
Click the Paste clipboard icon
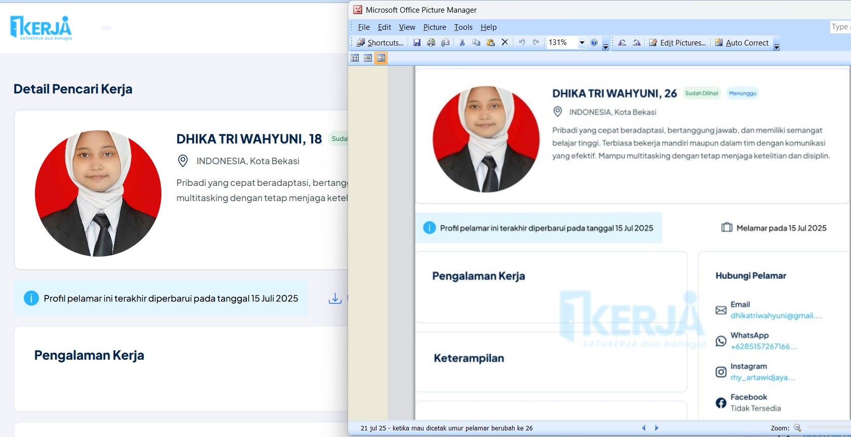[x=490, y=43]
